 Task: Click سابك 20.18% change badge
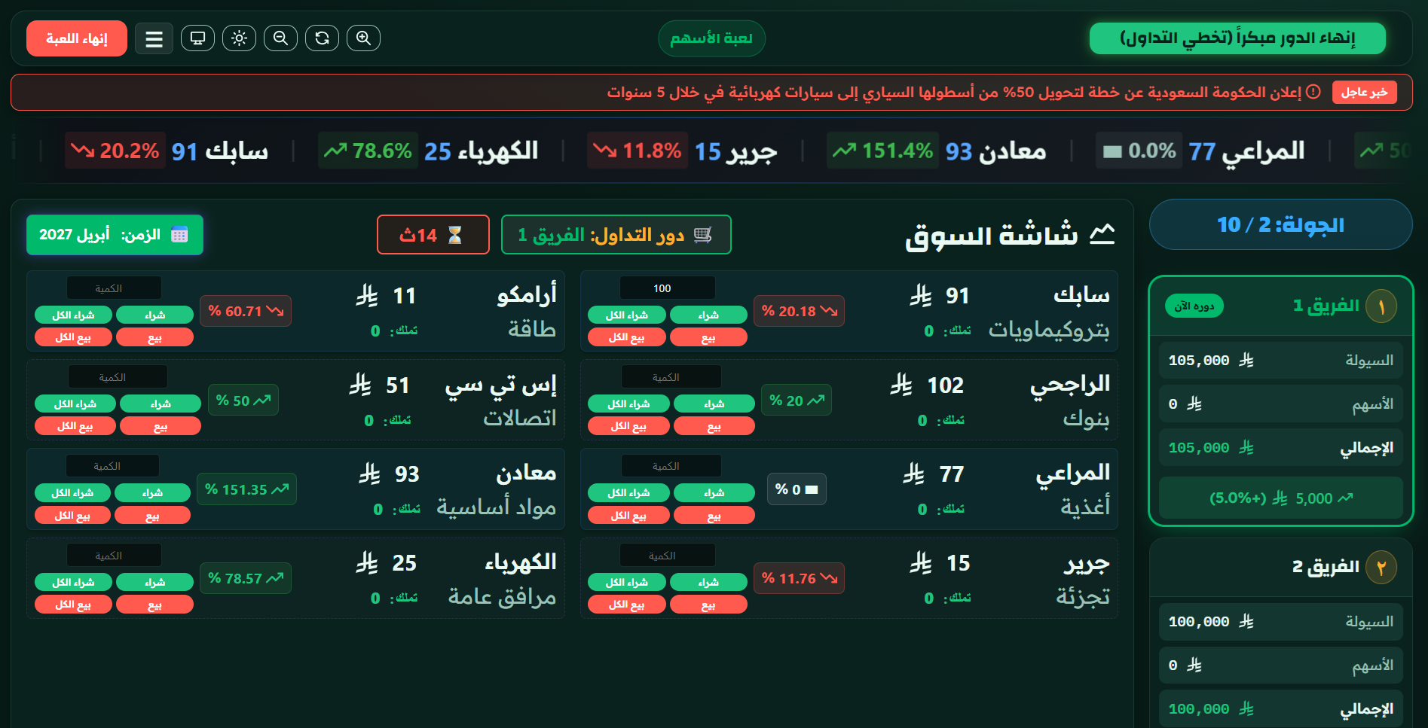799,311
